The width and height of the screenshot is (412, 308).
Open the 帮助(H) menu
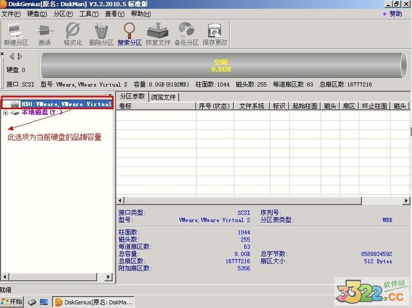click(x=141, y=14)
